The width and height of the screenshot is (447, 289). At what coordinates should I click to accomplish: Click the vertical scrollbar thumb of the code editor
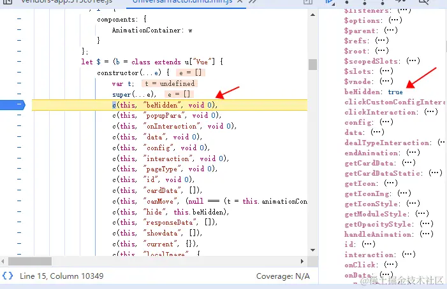click(312, 64)
